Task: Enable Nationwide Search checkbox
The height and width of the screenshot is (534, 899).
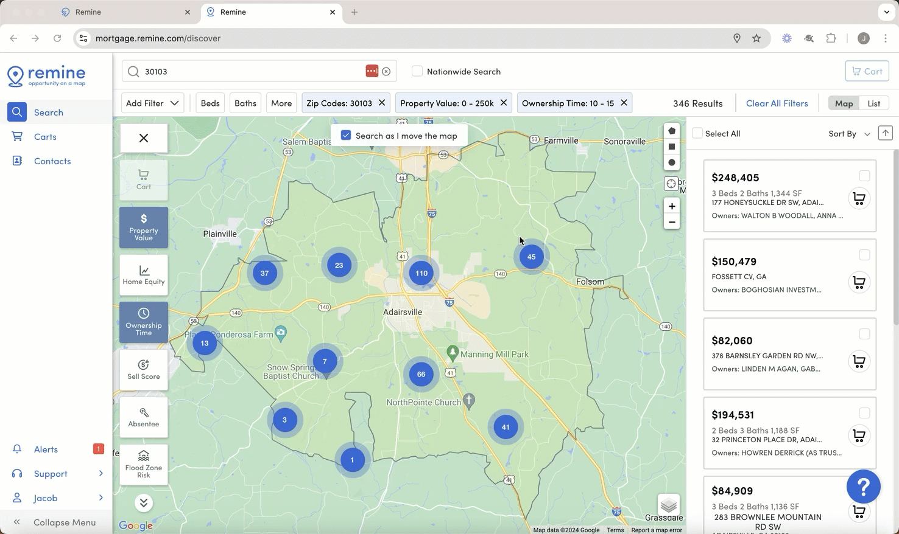Action: [x=417, y=71]
